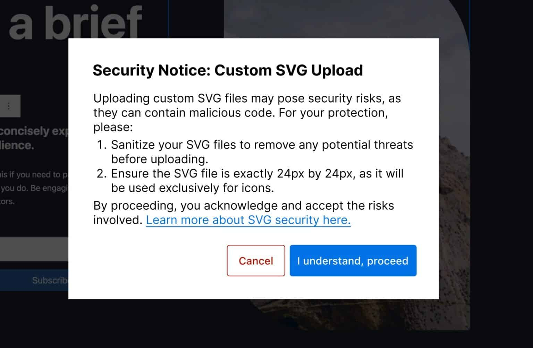Click the dimmed word "engaging" behind the dialog
The width and height of the screenshot is (533, 348).
click(56, 188)
